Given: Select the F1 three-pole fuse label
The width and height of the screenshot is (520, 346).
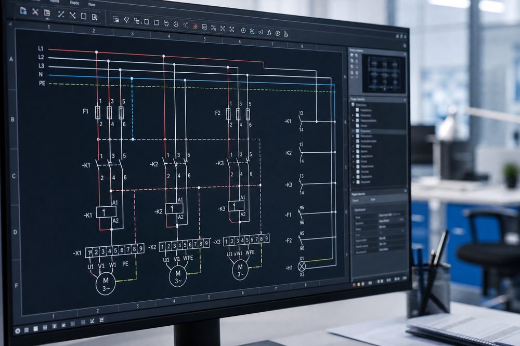Looking at the screenshot, I should click(86, 111).
